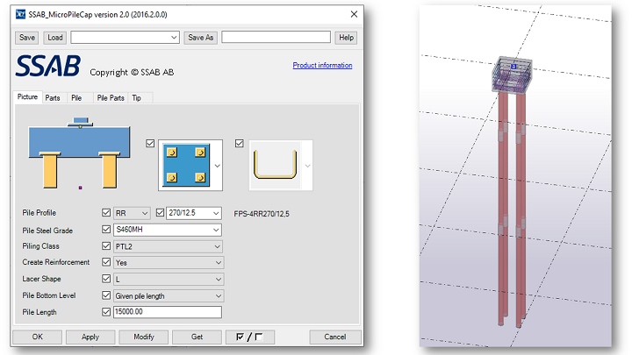Screen dimensions: 632x355
Task: Click the Pile Steel Grade label
Action: tap(47, 231)
